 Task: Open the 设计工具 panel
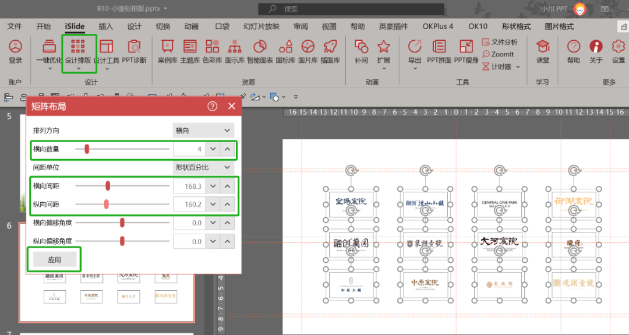coord(107,54)
